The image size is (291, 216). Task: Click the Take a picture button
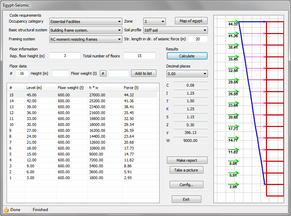186,170
